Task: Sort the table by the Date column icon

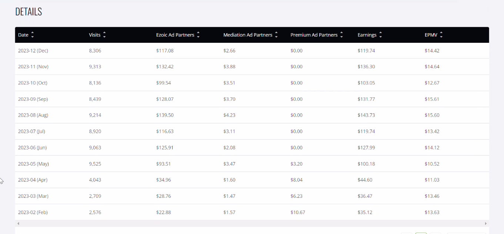Action: coord(33,35)
